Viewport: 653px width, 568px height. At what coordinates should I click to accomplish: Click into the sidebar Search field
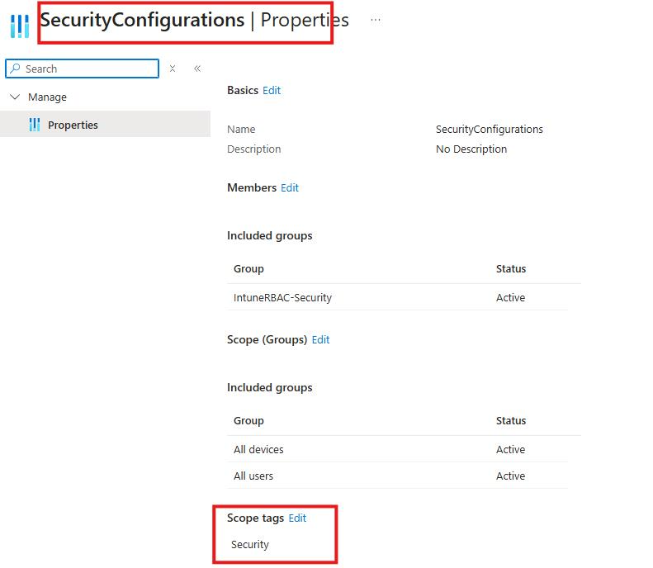pyautogui.click(x=87, y=69)
